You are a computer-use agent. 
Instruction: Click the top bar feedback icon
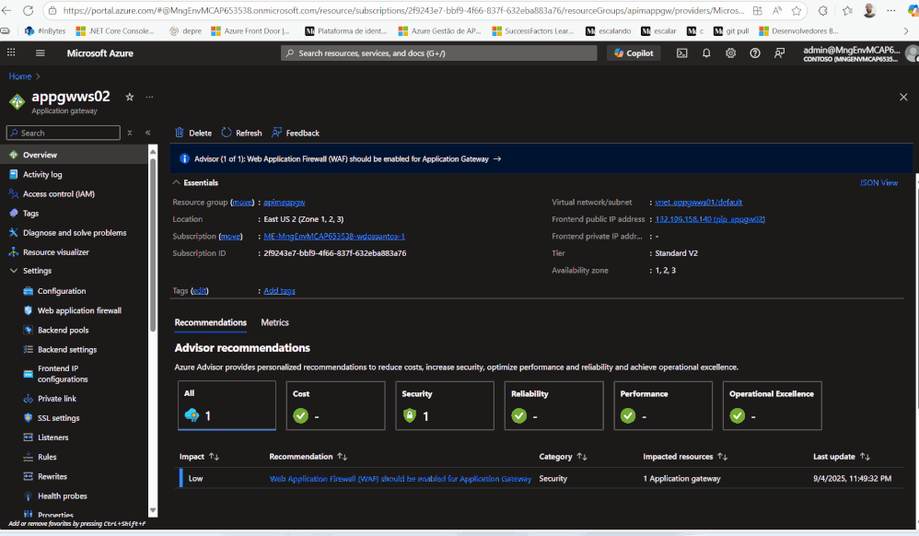[780, 52]
